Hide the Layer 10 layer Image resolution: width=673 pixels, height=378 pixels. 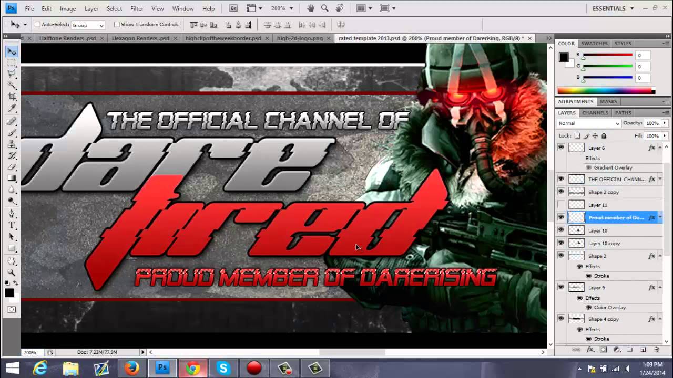coord(561,230)
